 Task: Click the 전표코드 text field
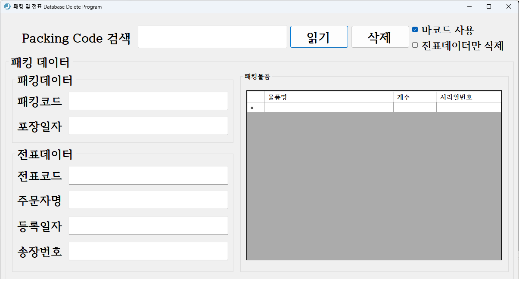148,175
